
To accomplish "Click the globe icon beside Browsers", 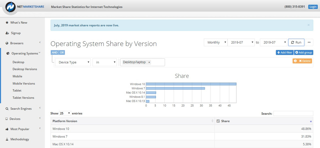I will (x=7, y=43).
